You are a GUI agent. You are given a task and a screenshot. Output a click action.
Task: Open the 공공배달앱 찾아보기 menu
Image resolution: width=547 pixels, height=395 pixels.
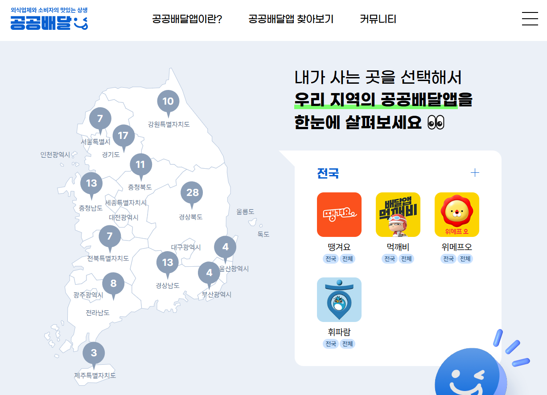click(291, 19)
